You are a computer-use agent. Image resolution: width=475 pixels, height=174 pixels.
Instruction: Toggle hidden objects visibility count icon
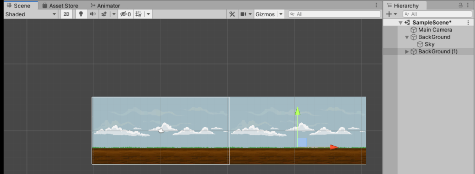125,14
